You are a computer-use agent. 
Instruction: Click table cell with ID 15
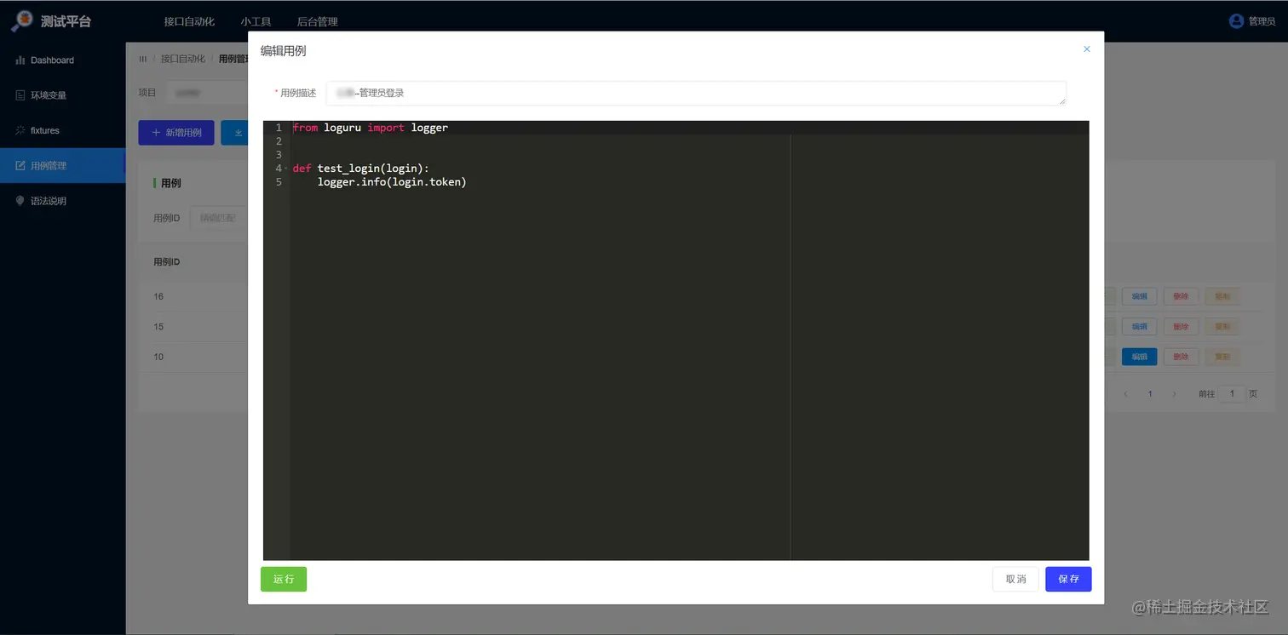pyautogui.click(x=158, y=327)
